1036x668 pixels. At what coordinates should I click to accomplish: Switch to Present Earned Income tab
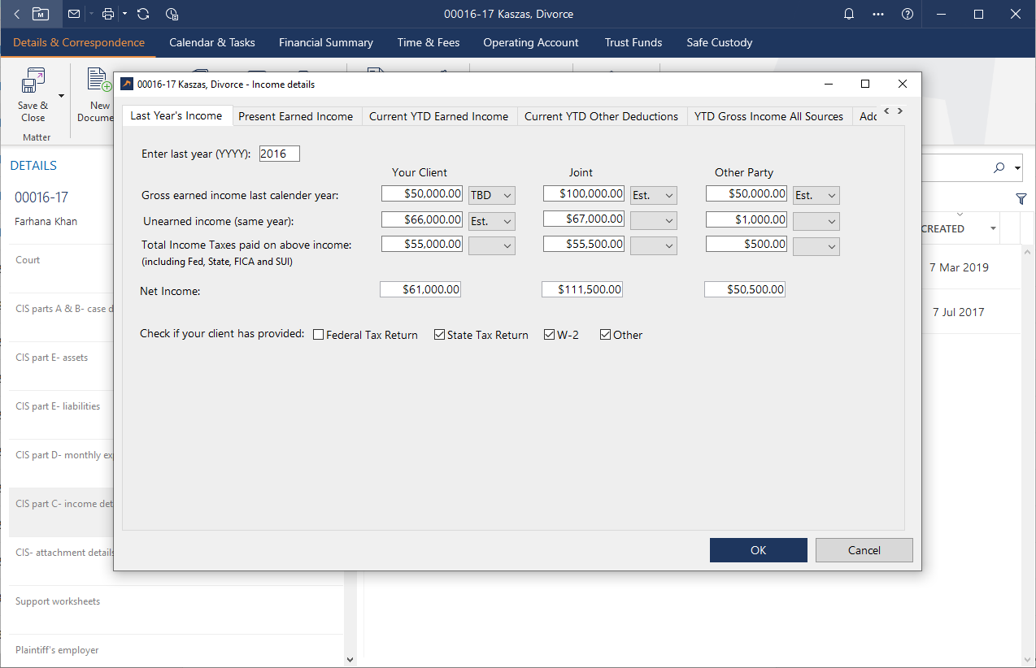point(295,116)
